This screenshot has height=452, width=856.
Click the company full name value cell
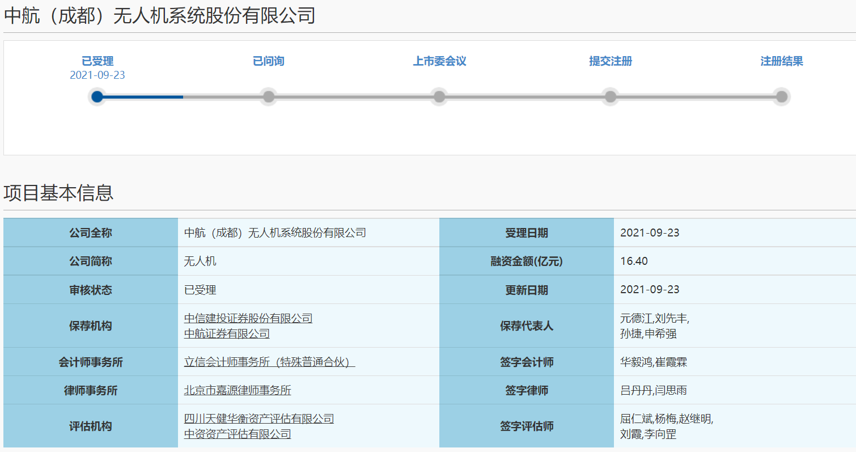point(308,233)
